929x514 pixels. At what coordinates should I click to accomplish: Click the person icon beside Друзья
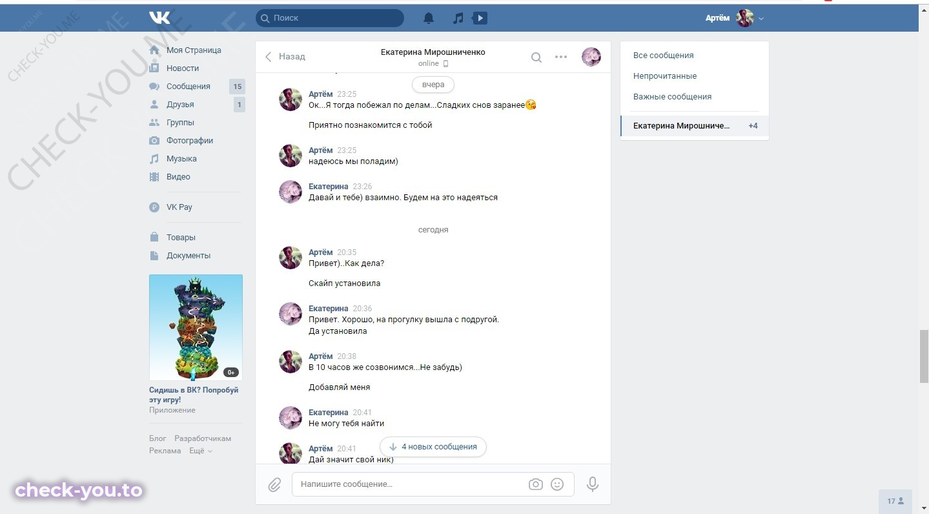(154, 104)
